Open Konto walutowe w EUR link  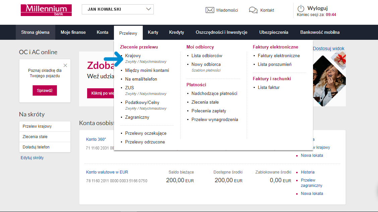click(107, 172)
